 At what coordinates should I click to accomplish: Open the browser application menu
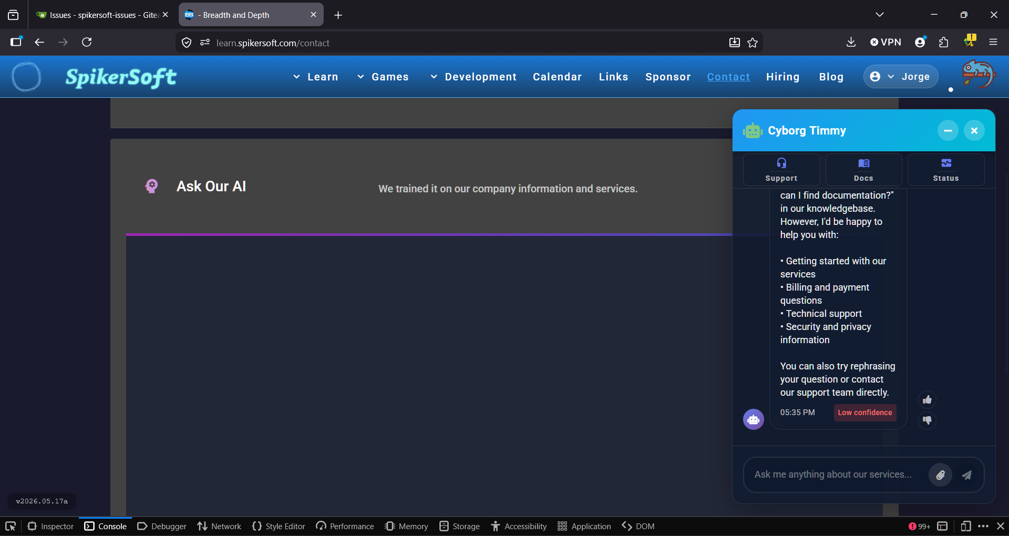click(x=993, y=42)
